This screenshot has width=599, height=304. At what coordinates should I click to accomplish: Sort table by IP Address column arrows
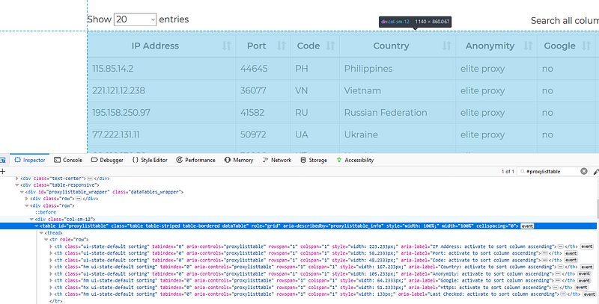pyautogui.click(x=227, y=46)
